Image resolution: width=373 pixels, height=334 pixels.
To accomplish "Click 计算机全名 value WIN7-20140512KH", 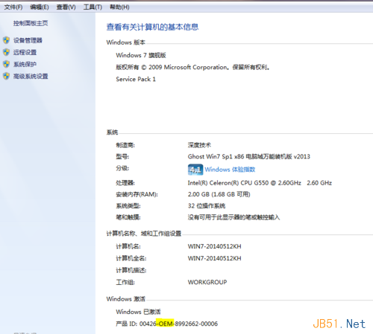I will (x=214, y=258).
